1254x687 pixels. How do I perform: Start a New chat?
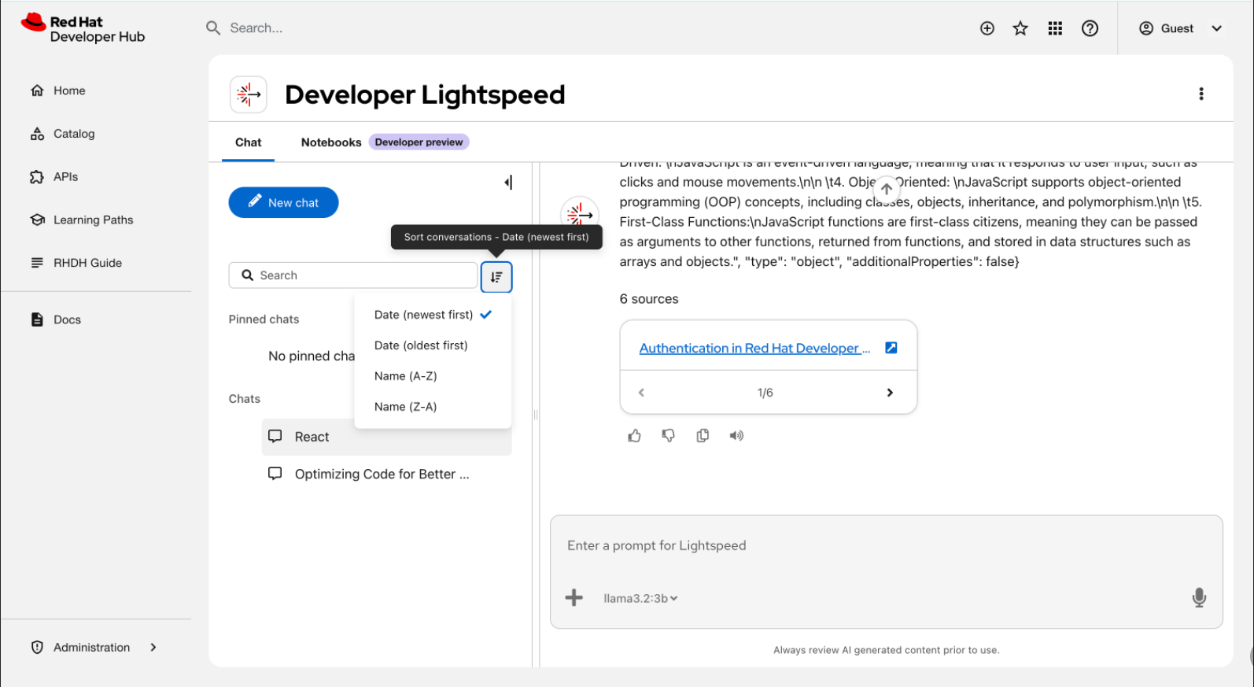click(x=283, y=202)
